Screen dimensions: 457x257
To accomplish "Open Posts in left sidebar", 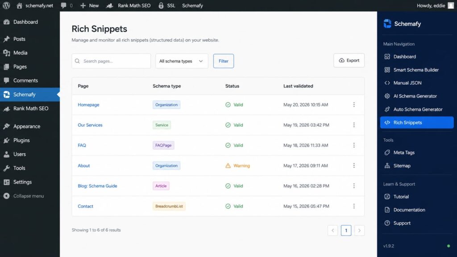I will [x=30, y=39].
